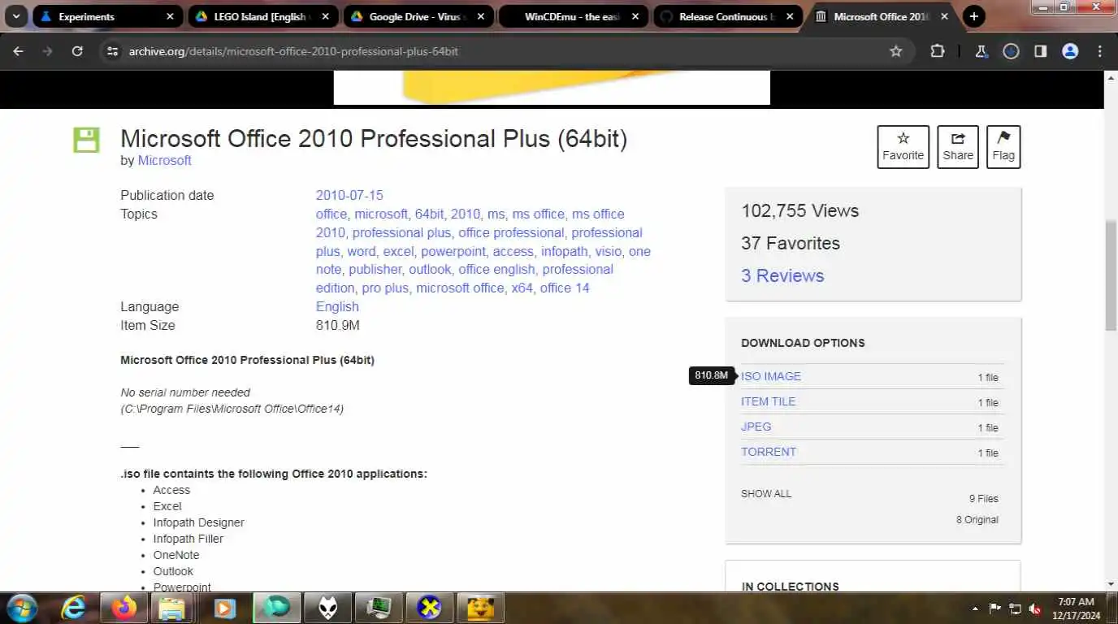Open the '8 Original' files link

click(x=977, y=520)
